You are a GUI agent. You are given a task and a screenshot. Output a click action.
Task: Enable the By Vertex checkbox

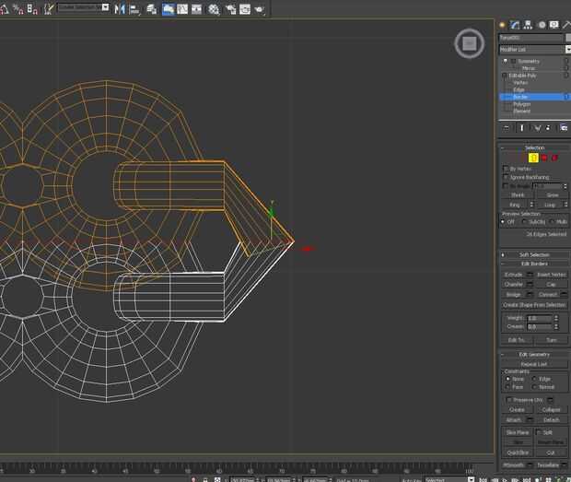click(506, 169)
